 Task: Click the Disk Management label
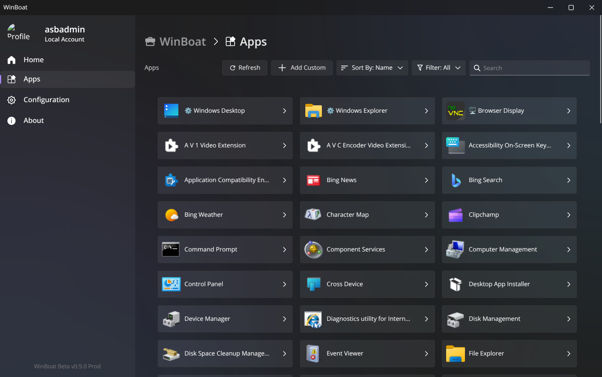coord(494,319)
